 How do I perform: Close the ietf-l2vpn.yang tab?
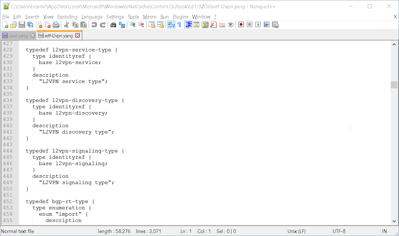(x=78, y=35)
